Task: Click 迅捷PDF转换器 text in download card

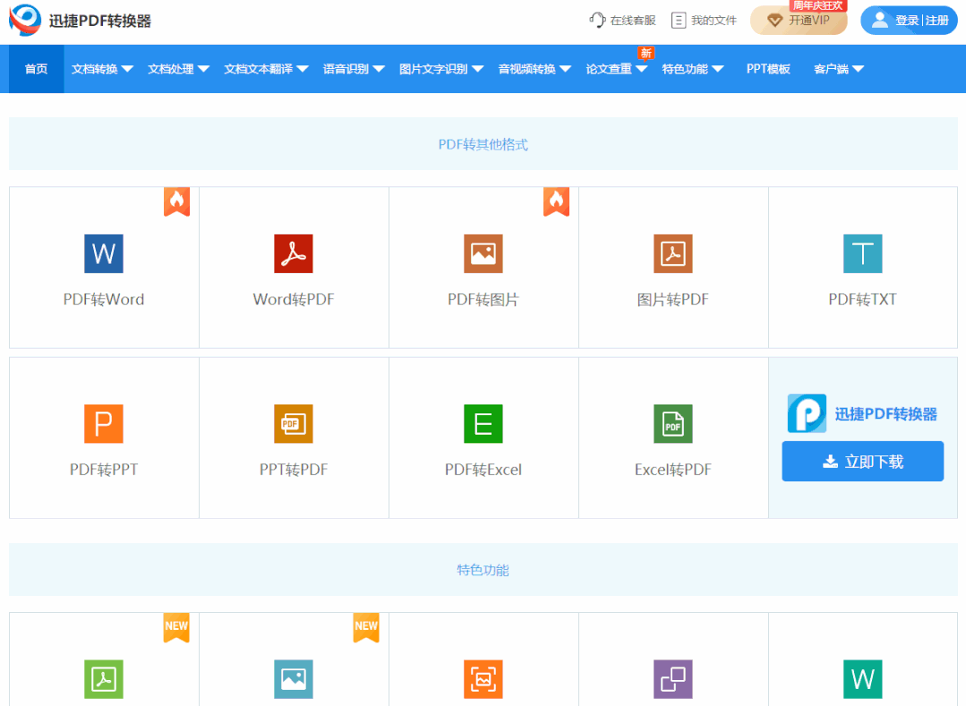Action: (x=886, y=413)
